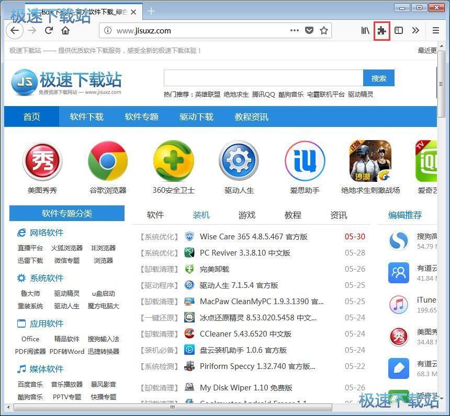Switch to the 软件 list tab
The image size is (450, 416).
pos(155,215)
